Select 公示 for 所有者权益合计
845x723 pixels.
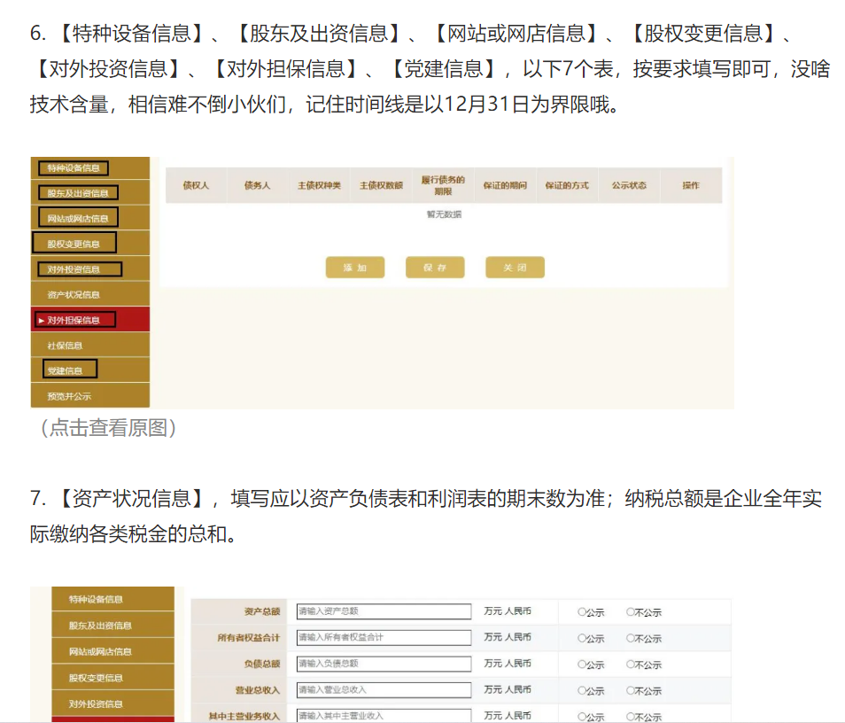(581, 638)
